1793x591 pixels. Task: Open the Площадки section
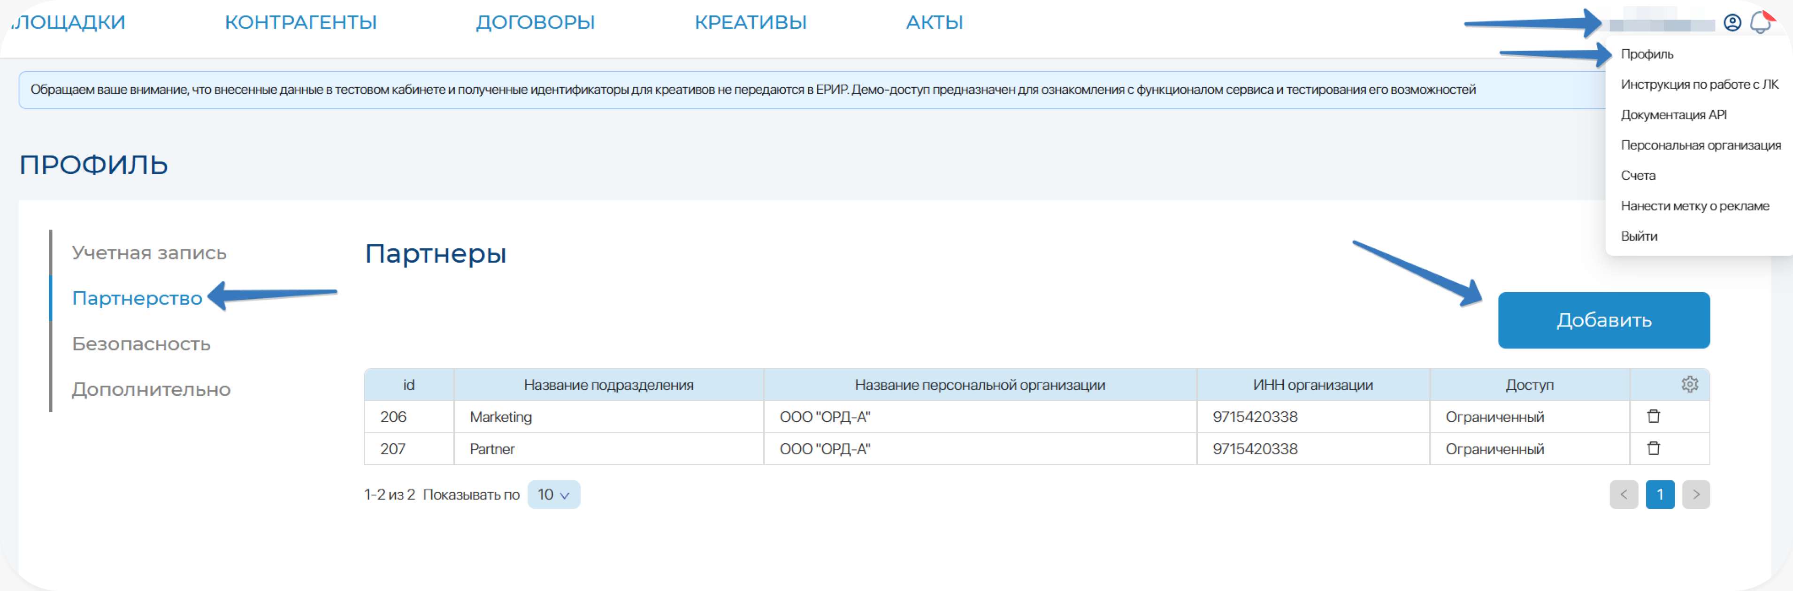coord(68,22)
